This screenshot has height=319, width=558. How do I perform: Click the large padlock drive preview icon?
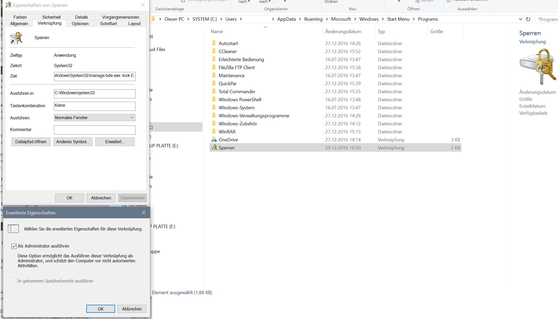click(538, 67)
